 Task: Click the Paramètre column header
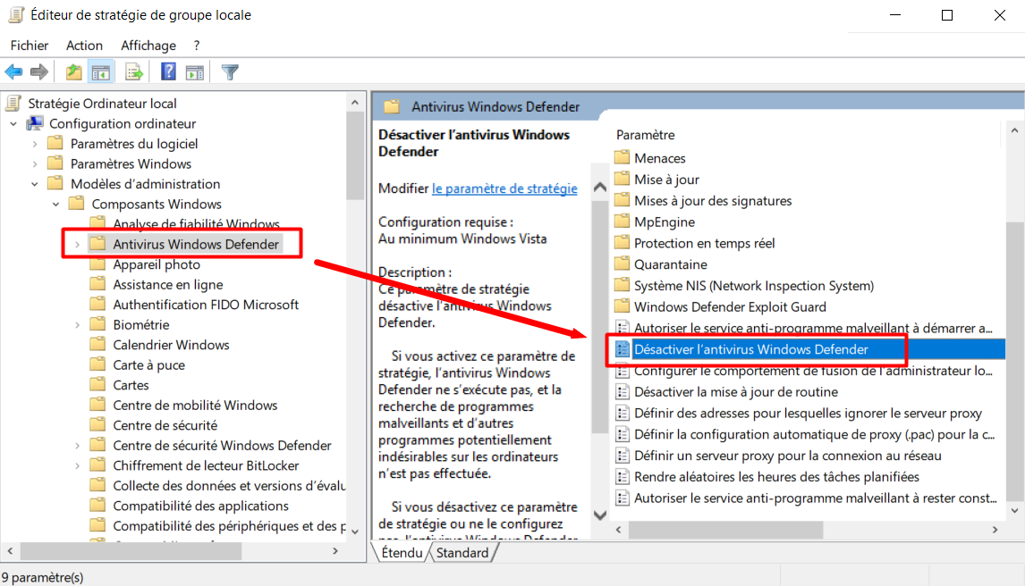click(x=645, y=135)
